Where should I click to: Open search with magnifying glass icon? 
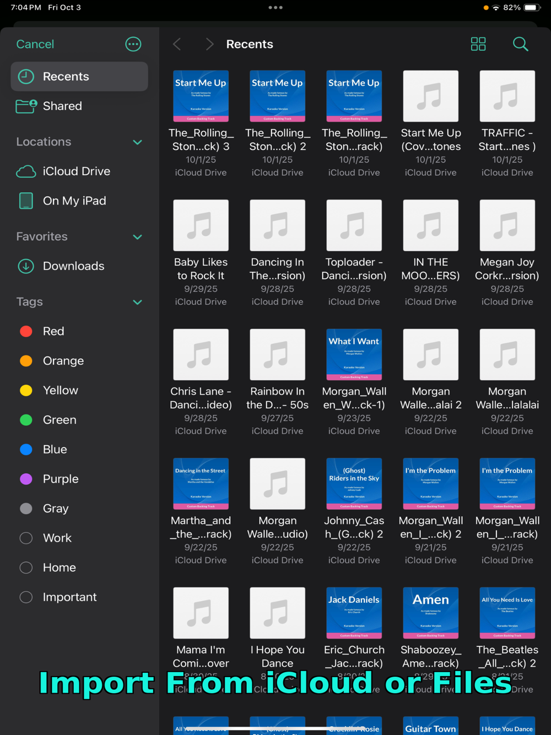click(520, 44)
